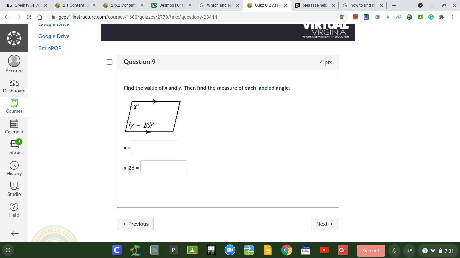This screenshot has height=258, width=460.
Task: Click the x = answer field
Action: [x=155, y=146]
